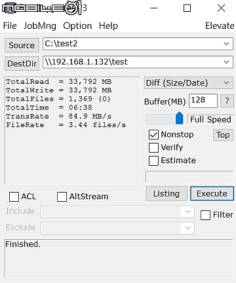236x283 pixels.
Task: Uncheck the Nonstop checkbox
Action: pos(153,134)
